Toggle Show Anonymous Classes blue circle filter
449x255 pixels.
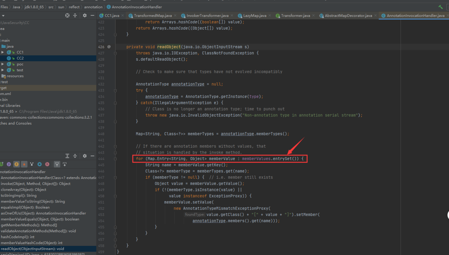tap(40, 164)
